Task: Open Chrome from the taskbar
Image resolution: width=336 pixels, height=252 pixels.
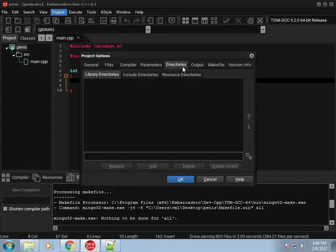Action: coord(70,245)
